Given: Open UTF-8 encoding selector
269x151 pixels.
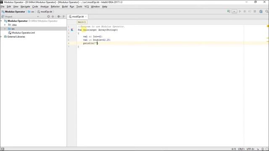Looking at the screenshot, I should (251, 149).
